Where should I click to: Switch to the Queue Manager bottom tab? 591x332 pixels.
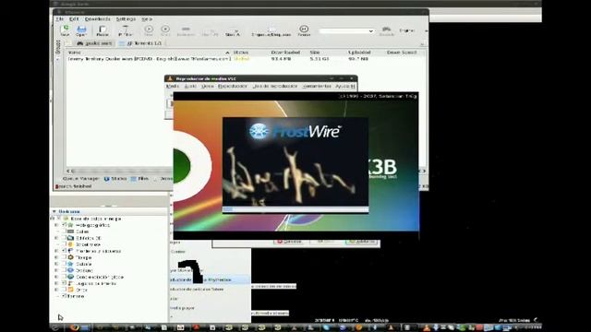tap(80, 179)
